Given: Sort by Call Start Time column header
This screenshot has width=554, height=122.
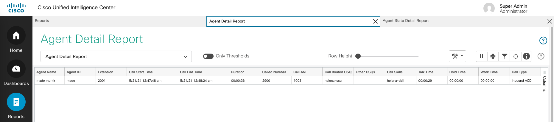Looking at the screenshot, I should coord(141,72).
